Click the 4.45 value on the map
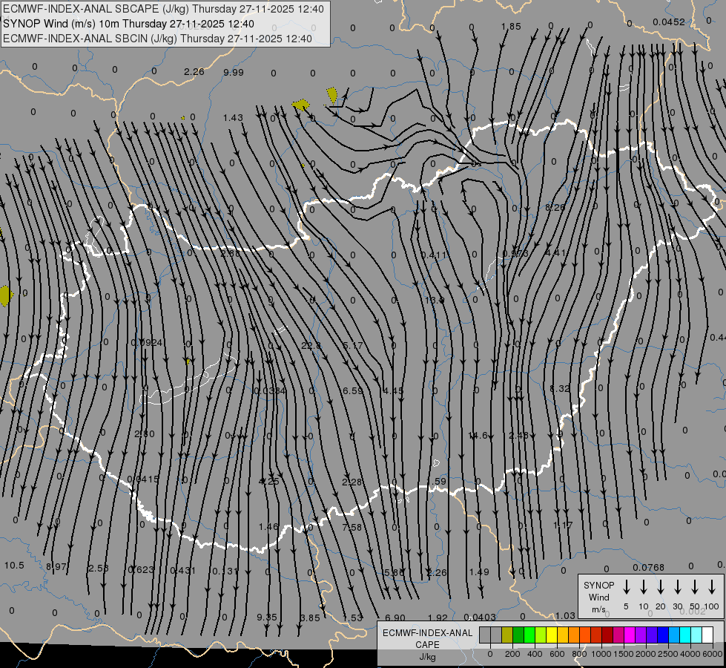 [393, 391]
